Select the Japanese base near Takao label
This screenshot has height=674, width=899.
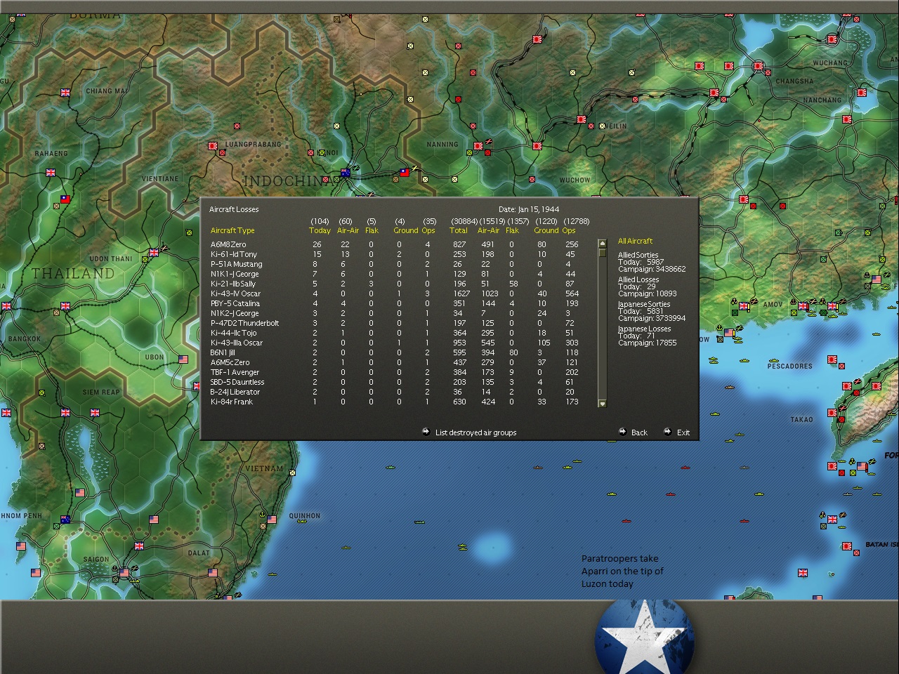tap(832, 413)
